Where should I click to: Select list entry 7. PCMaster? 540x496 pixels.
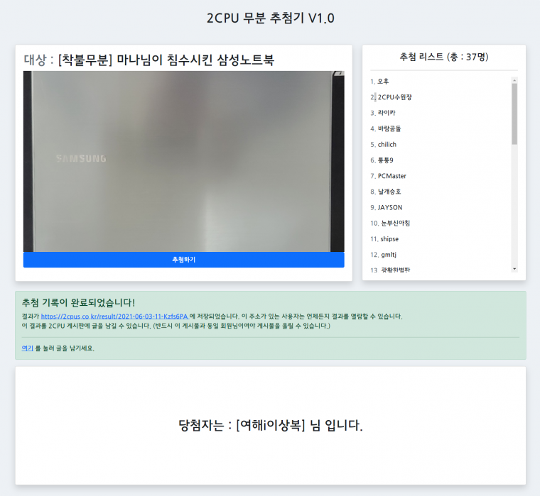click(x=388, y=176)
